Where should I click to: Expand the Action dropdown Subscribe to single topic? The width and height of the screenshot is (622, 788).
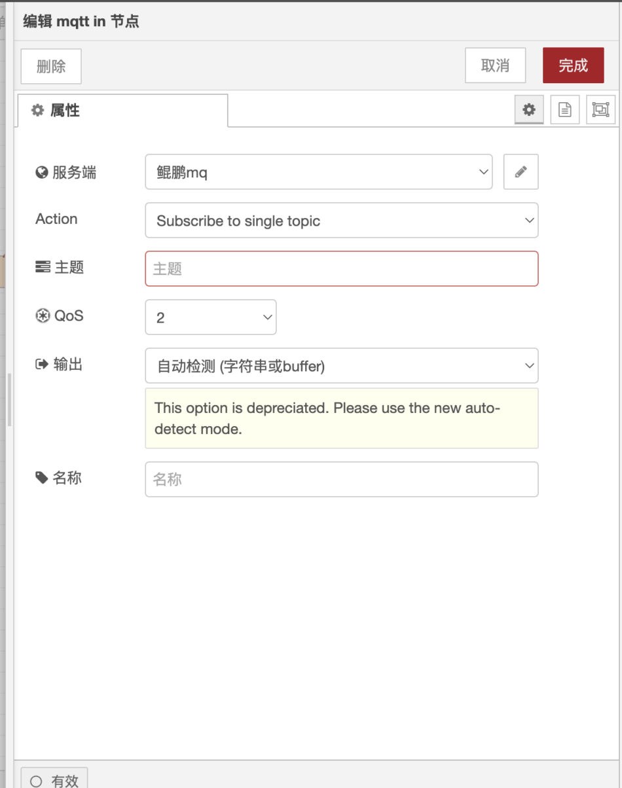pyautogui.click(x=342, y=221)
